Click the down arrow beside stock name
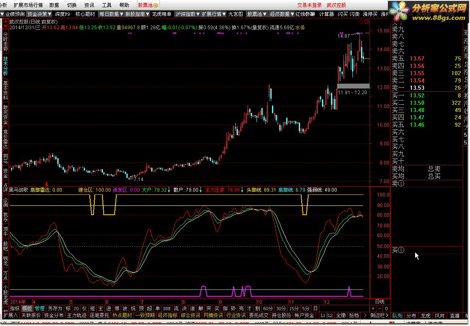 pyautogui.click(x=6, y=26)
